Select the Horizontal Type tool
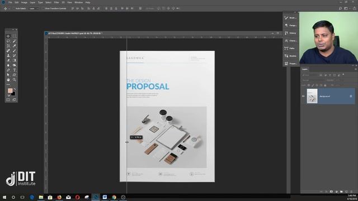The width and height of the screenshot is (358, 201). click(x=15, y=70)
